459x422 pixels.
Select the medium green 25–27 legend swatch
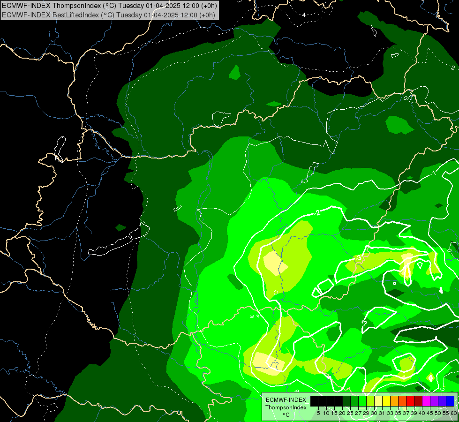tap(354, 401)
